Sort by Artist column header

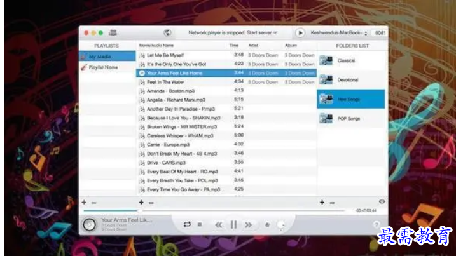(253, 45)
